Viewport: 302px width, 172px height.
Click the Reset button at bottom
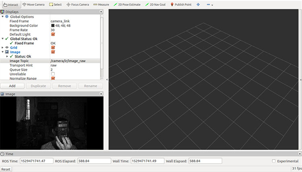tap(6, 169)
